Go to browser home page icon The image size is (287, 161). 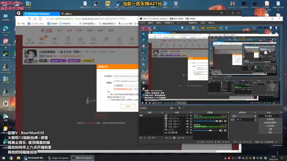click(x=35, y=19)
